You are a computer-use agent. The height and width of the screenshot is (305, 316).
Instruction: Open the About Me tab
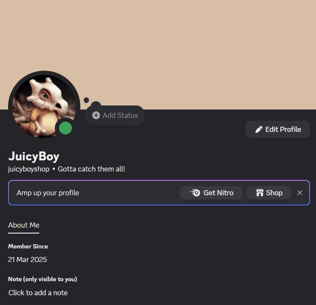tap(23, 225)
